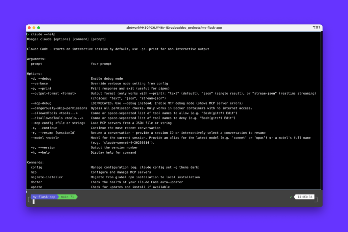Click the 'Commands:' heading
This screenshot has width=348, height=232.
pyautogui.click(x=36, y=162)
